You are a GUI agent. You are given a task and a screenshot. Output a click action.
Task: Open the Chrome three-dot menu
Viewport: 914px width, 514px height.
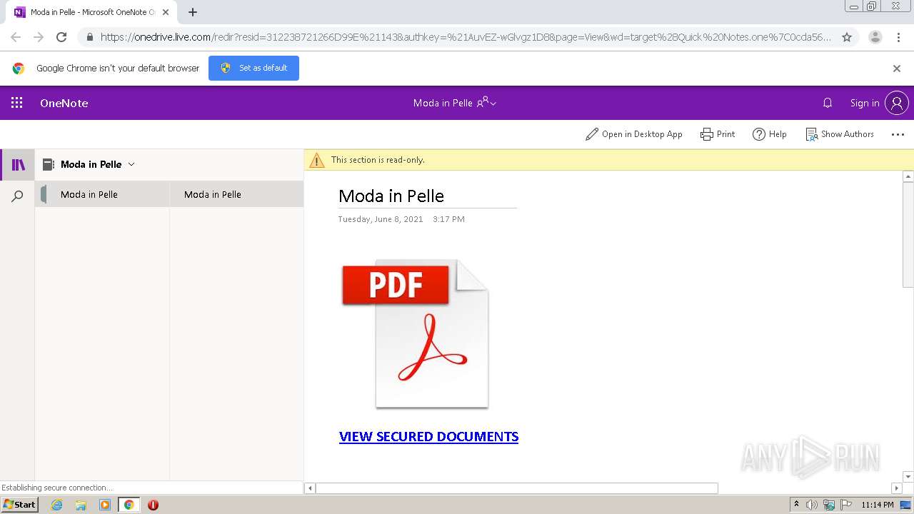898,37
